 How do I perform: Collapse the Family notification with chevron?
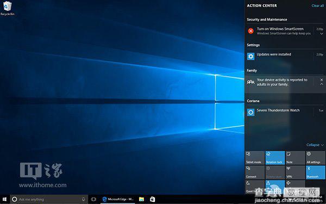pyautogui.click(x=322, y=84)
